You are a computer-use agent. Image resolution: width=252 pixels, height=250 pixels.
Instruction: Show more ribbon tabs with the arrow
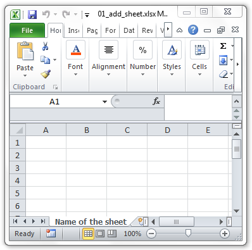click(x=168, y=29)
